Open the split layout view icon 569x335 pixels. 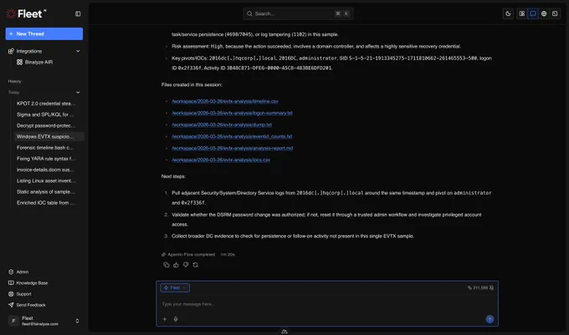pyautogui.click(x=522, y=13)
